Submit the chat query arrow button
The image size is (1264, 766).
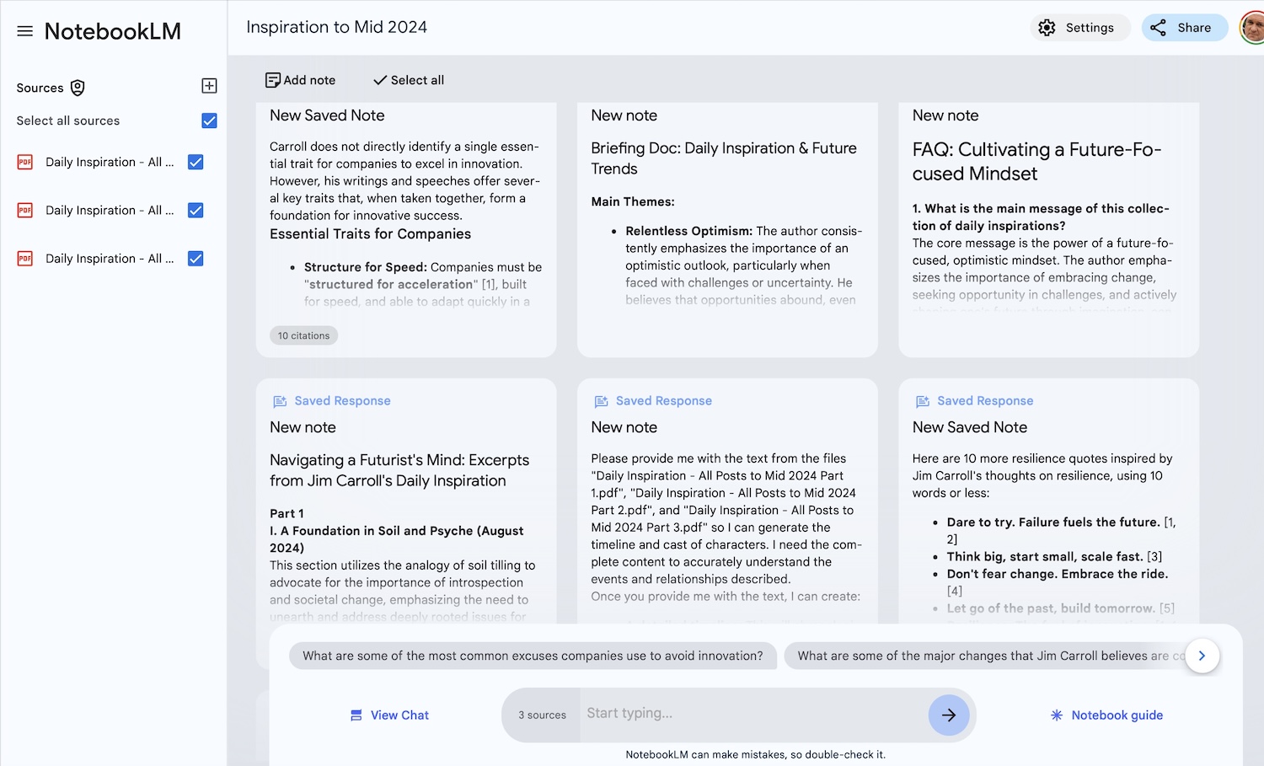click(x=948, y=715)
